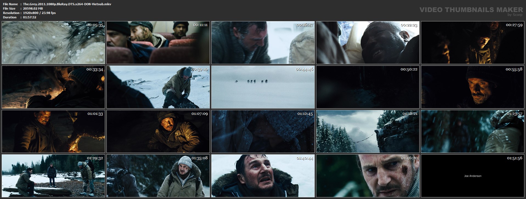The height and width of the screenshot is (199, 526).
Task: Choose the dark thumbnail at 00:27:59
Action: pyautogui.click(x=472, y=42)
